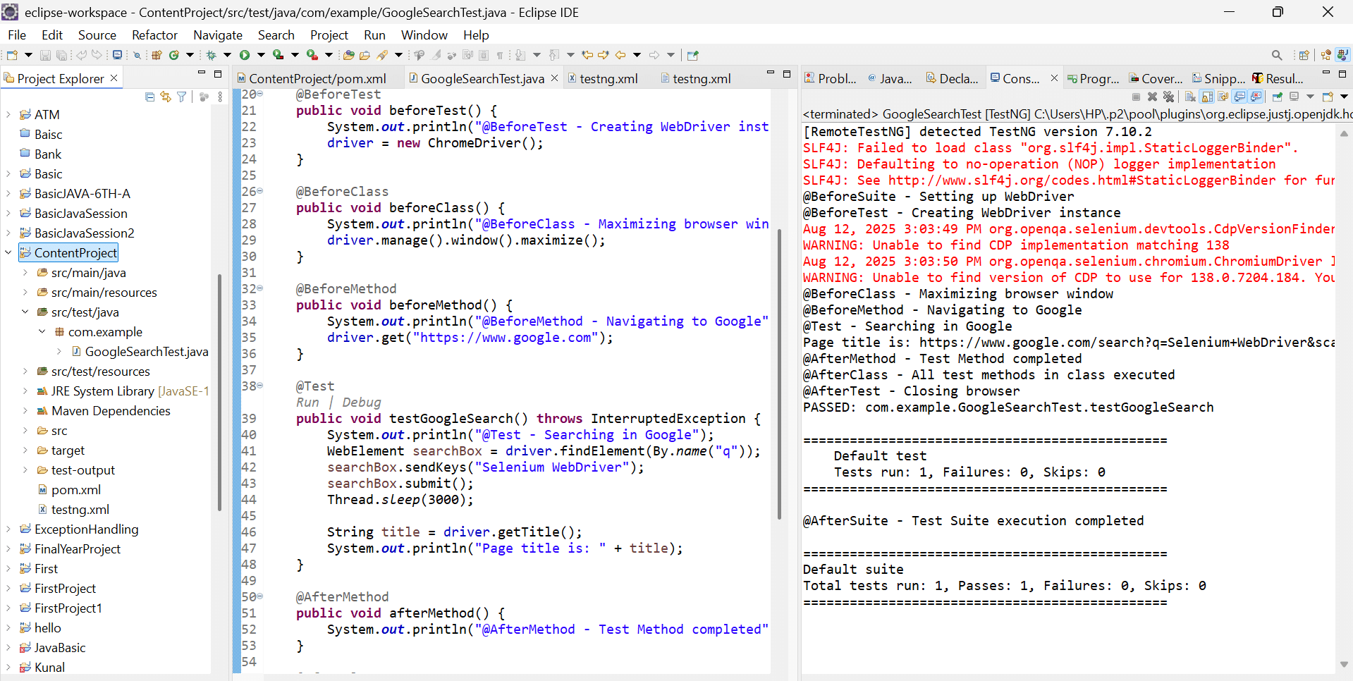1353x681 pixels.
Task: Toggle Link with Editor in Project Explorer
Action: tap(166, 97)
